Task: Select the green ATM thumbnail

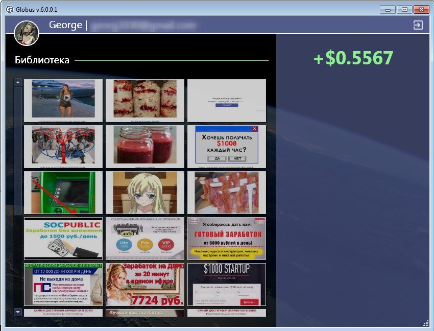Action: (x=63, y=192)
